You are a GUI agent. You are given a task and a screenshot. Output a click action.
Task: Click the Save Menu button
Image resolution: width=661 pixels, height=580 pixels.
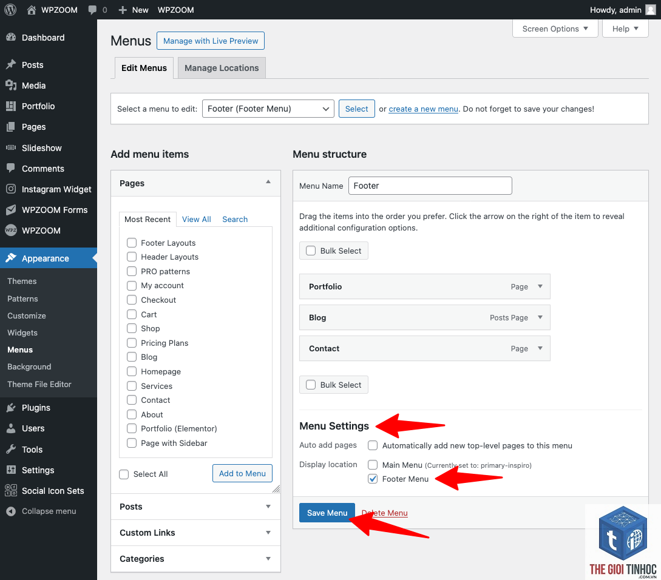click(x=327, y=513)
